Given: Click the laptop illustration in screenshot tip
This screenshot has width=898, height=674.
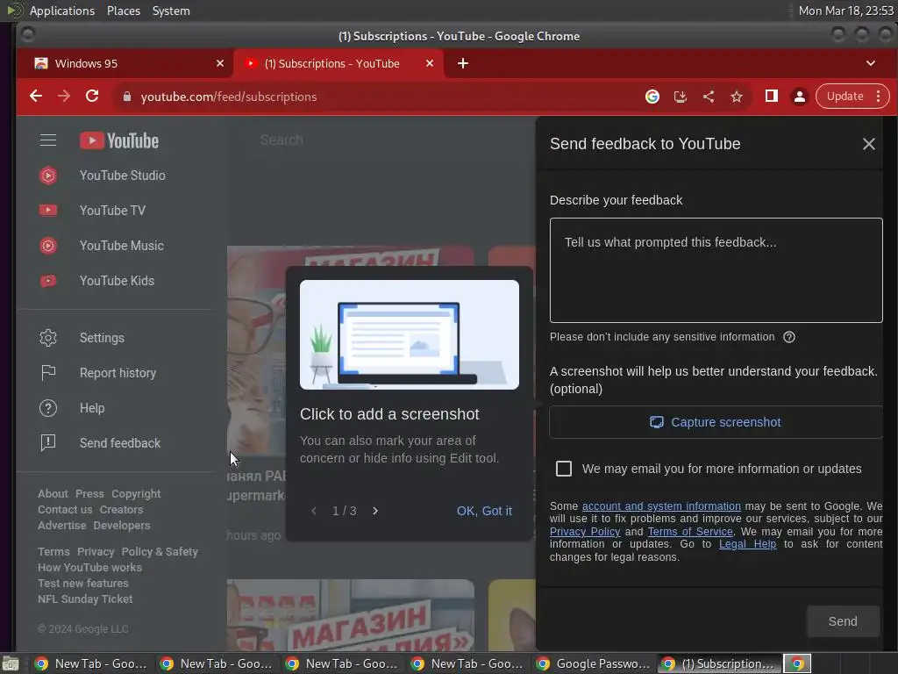Looking at the screenshot, I should pyautogui.click(x=410, y=334).
